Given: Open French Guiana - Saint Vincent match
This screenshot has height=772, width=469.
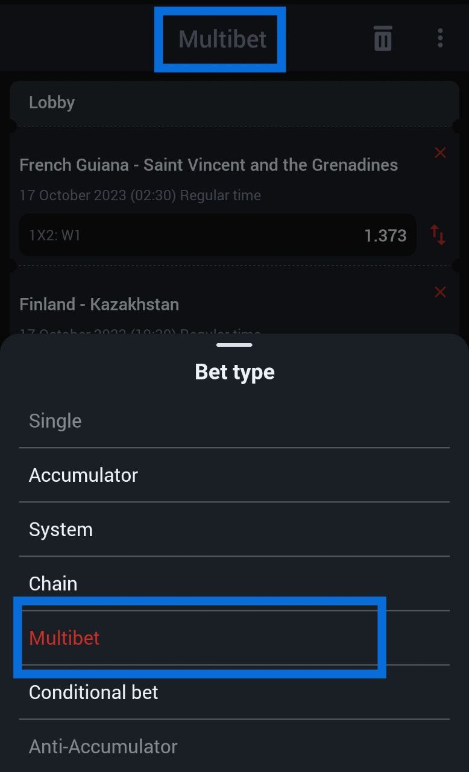Looking at the screenshot, I should [x=209, y=165].
